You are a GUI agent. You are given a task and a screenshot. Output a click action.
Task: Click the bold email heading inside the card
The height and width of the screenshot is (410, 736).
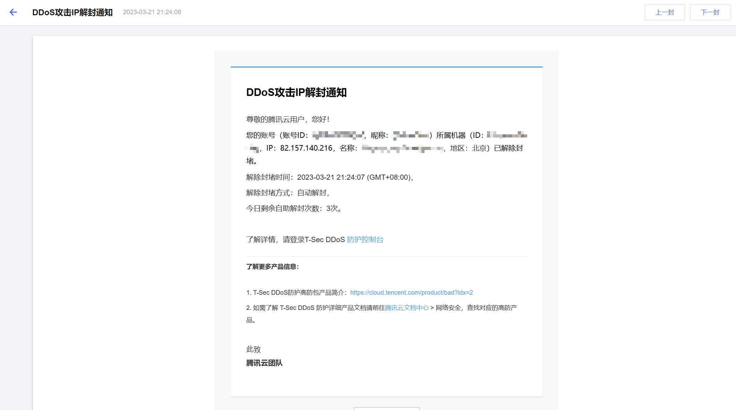click(x=296, y=92)
